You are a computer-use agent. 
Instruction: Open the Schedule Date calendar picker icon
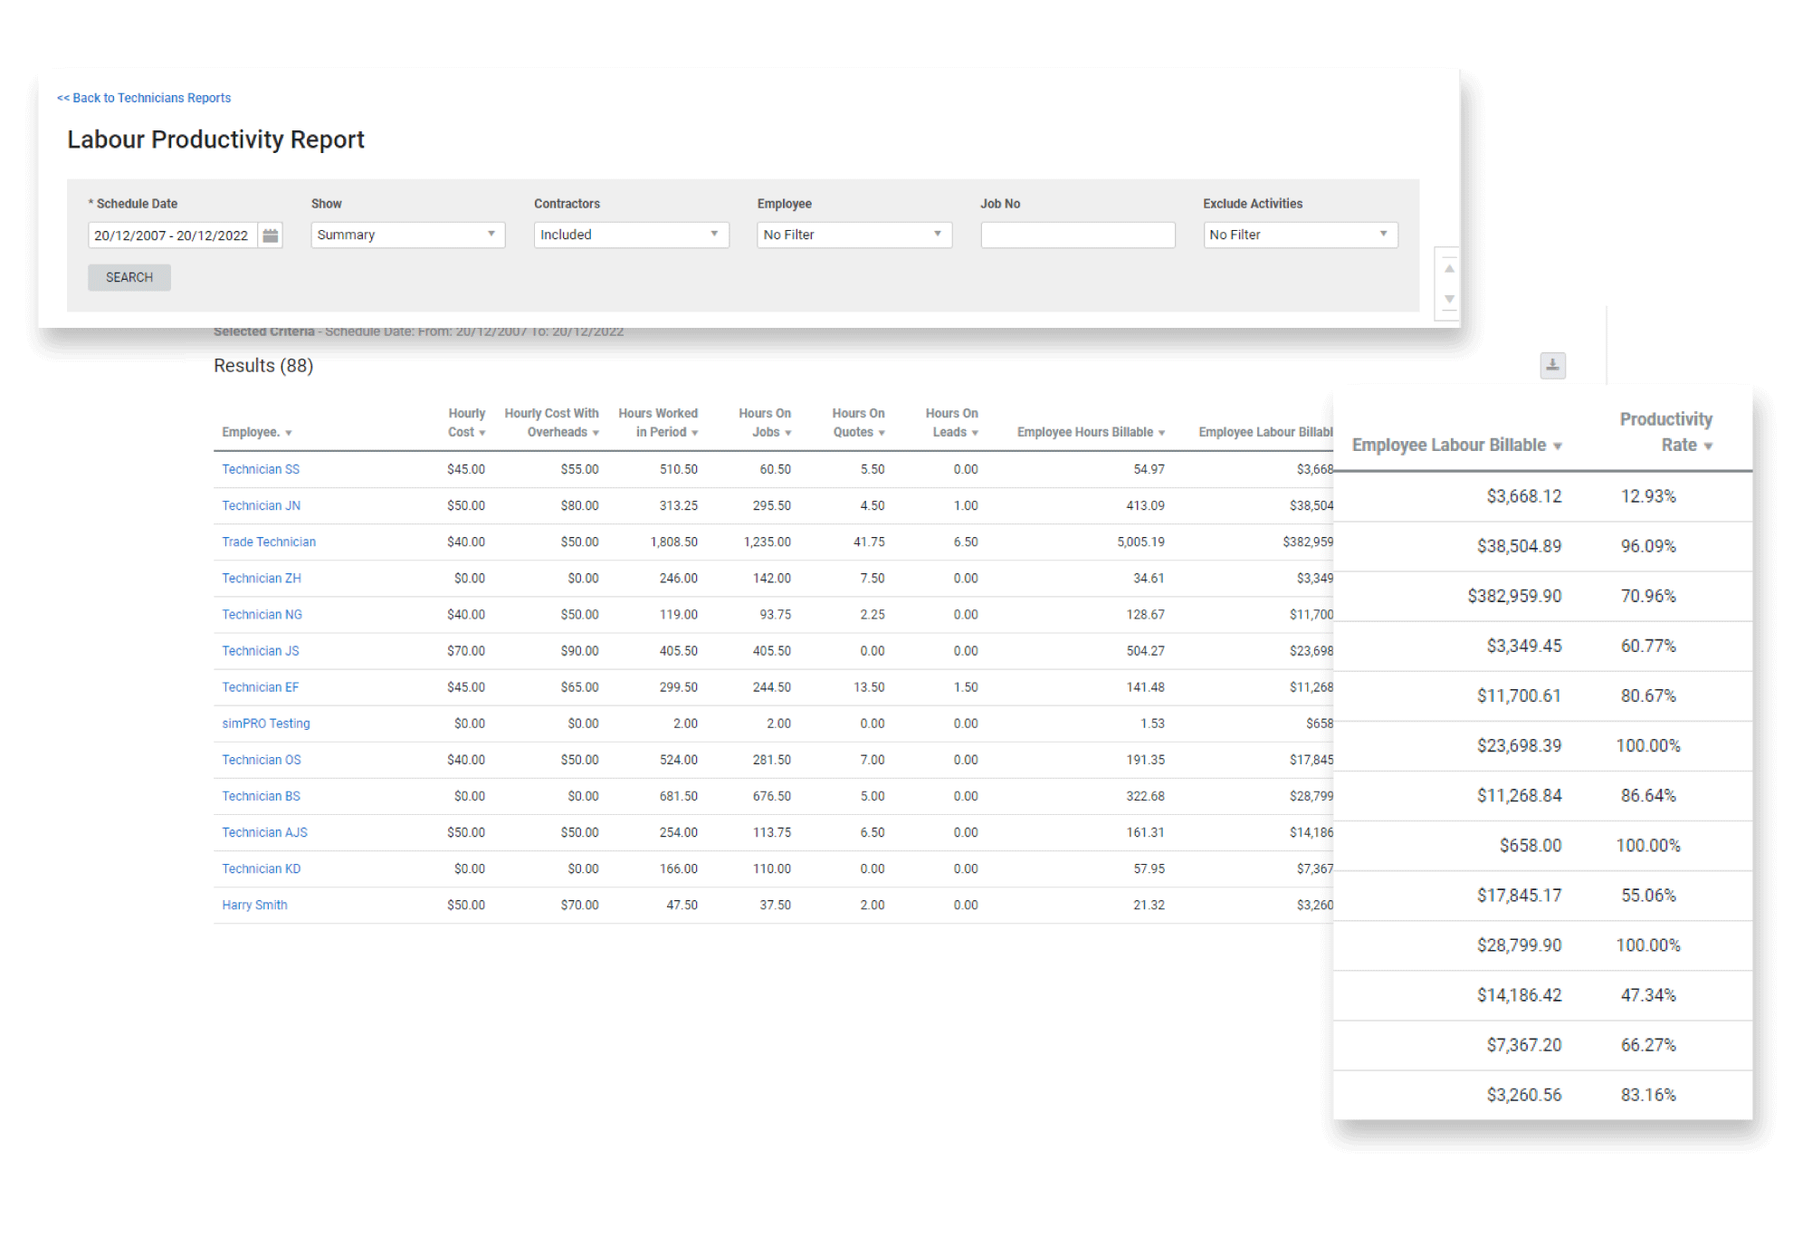click(270, 235)
